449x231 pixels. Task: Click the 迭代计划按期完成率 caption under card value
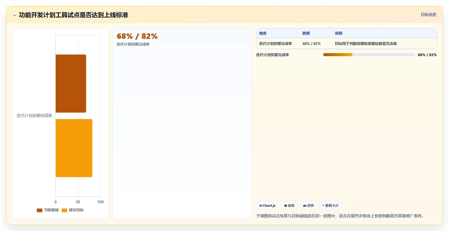[133, 44]
